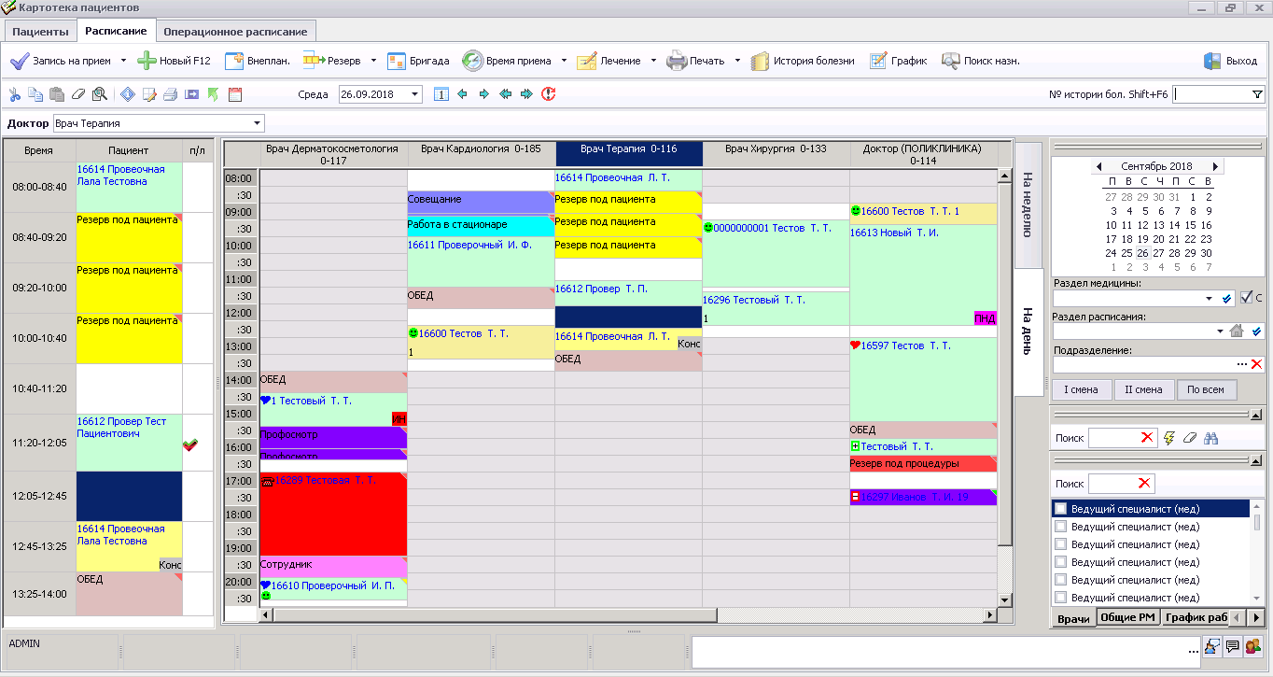Expand the Раздел расписания dropdown
1273x677 pixels.
[x=1220, y=331]
